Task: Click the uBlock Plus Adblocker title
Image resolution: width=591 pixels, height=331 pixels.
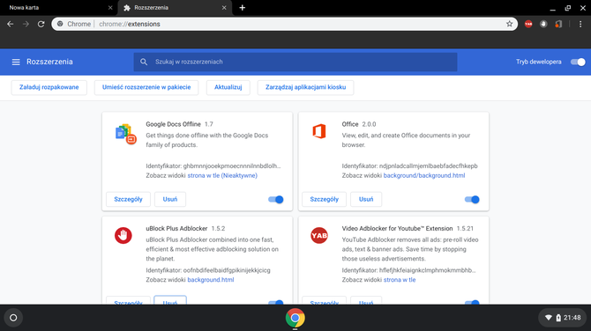Action: coord(176,228)
